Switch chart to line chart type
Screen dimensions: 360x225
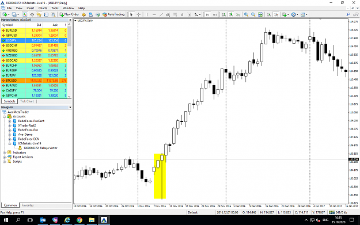[x=238, y=14]
